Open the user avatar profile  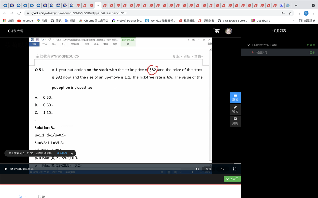(229, 31)
